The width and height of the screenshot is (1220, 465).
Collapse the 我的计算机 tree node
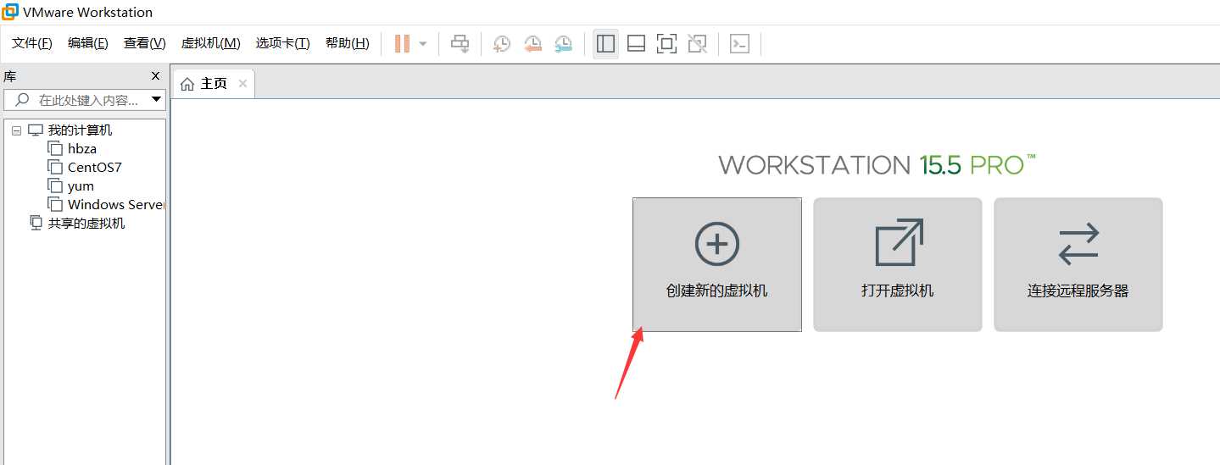click(16, 130)
